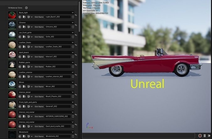
Task: Use selected asset for Rubber_parts material
Action: [20, 67]
